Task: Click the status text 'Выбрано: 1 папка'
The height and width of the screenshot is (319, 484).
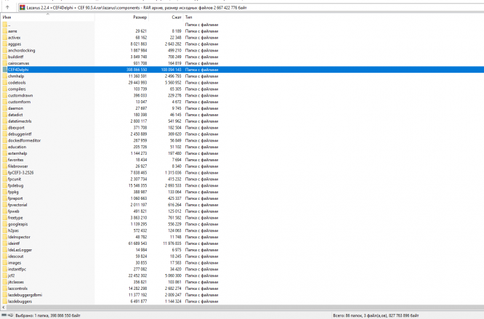Action: click(31, 315)
